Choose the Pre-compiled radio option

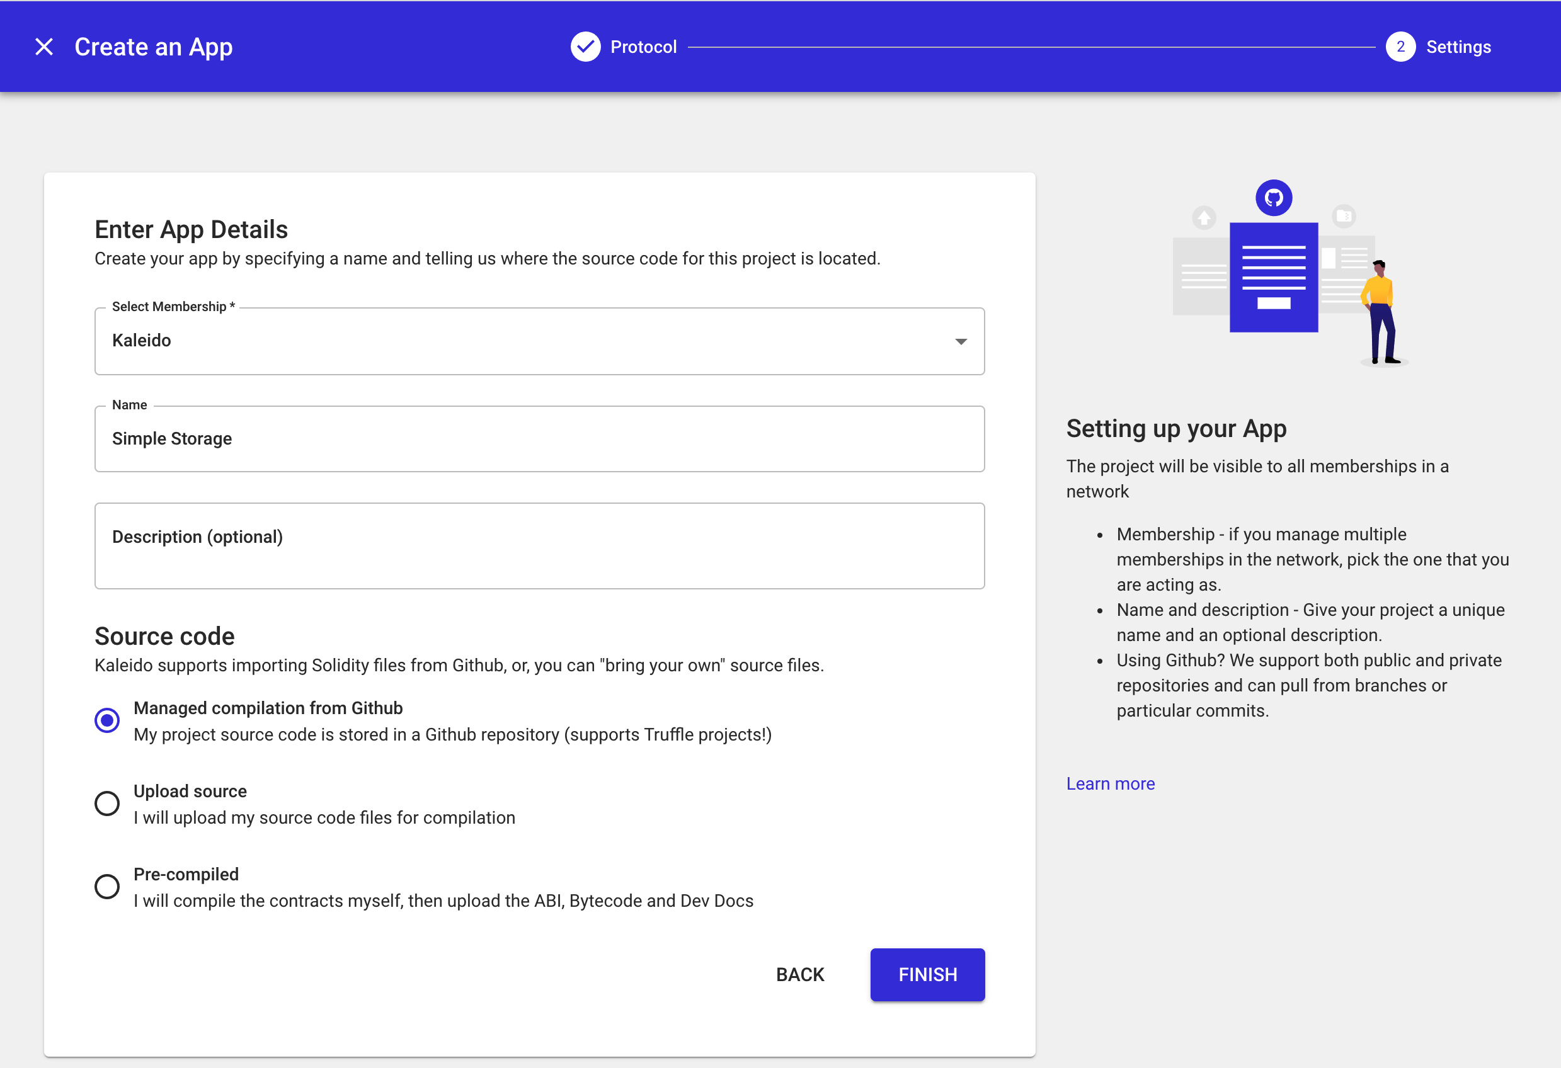(107, 886)
